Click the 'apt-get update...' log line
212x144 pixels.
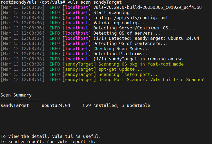[x=120, y=69]
